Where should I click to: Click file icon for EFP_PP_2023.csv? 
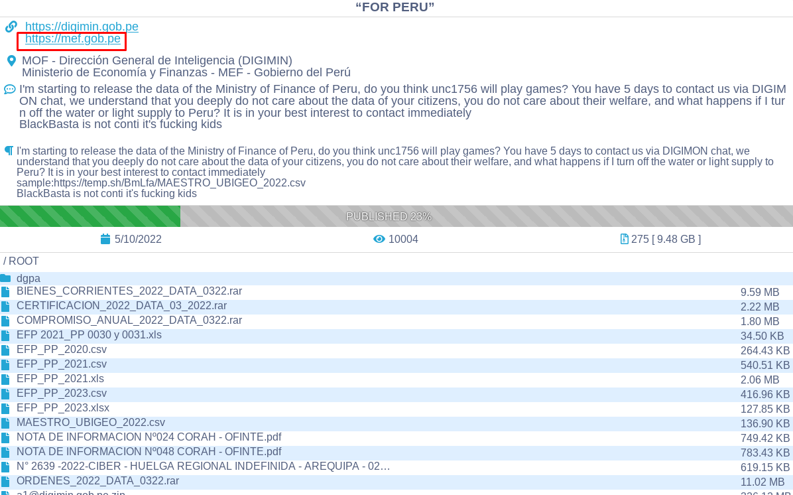[x=5, y=393]
